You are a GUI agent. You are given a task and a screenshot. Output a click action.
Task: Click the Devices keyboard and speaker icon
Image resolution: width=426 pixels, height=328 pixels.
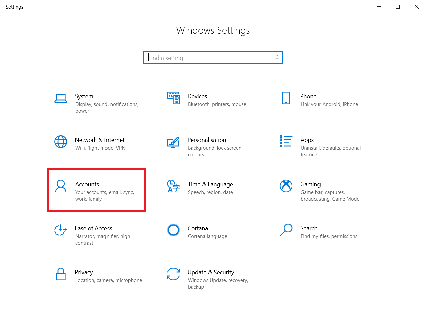tap(173, 98)
